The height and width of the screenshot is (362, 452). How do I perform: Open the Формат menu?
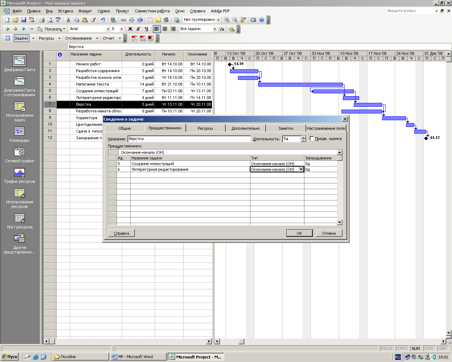pos(85,11)
